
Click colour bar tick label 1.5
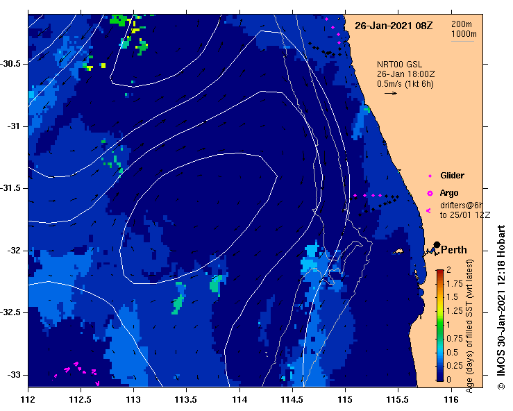pyautogui.click(x=453, y=297)
